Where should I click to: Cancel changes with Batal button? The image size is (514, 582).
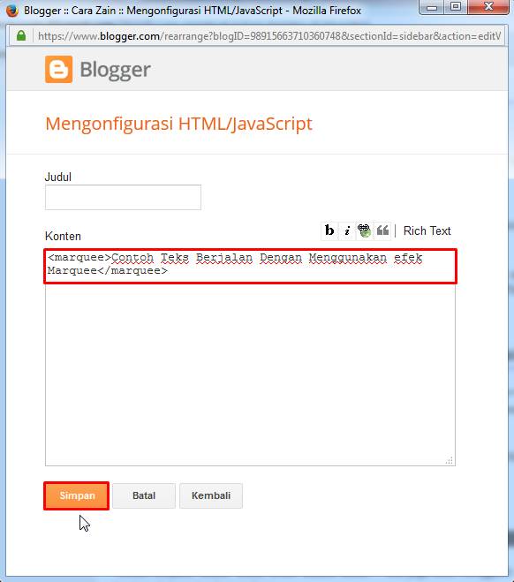click(x=144, y=495)
